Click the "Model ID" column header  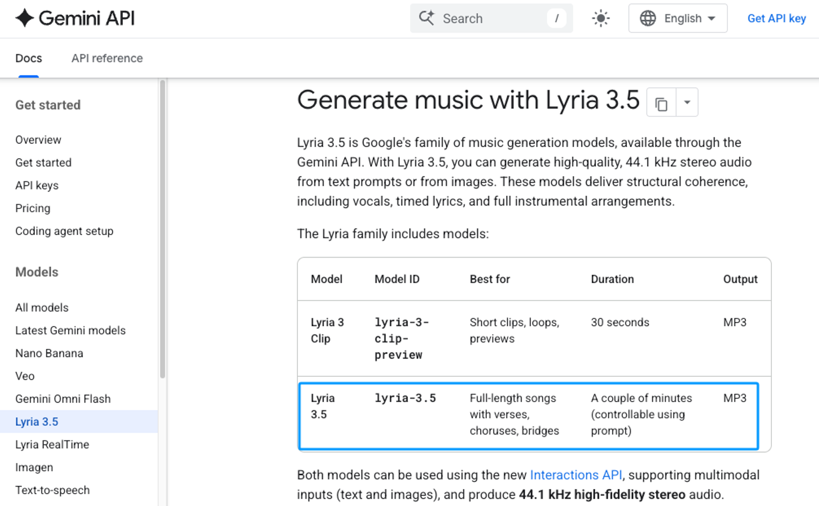click(x=397, y=279)
